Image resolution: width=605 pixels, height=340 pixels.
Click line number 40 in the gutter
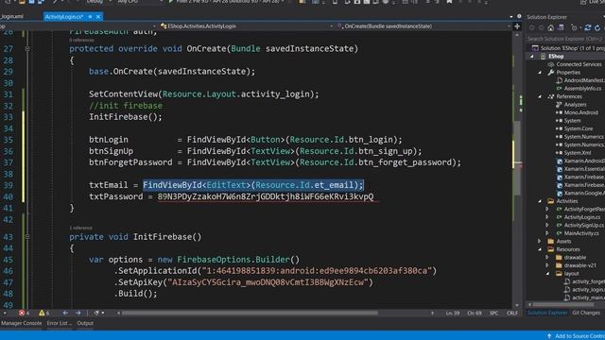(x=9, y=196)
